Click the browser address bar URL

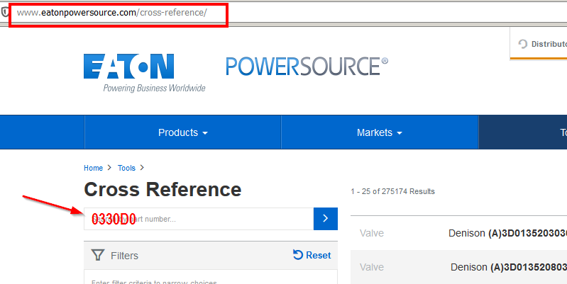(111, 13)
